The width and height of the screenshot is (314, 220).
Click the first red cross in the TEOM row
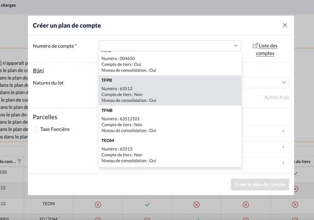click(98, 204)
